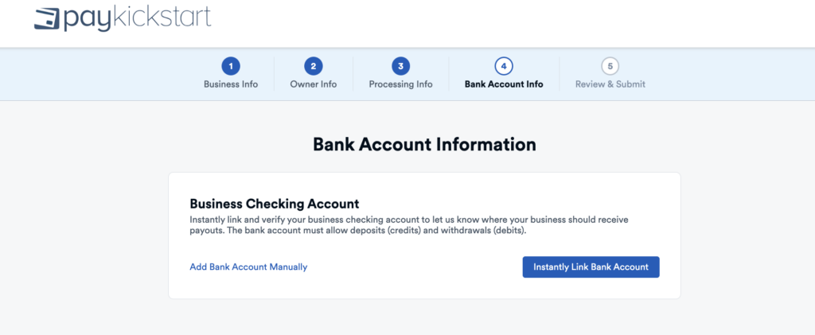The width and height of the screenshot is (815, 335).
Task: Jump to the Review & Submit step label
Action: tap(610, 84)
